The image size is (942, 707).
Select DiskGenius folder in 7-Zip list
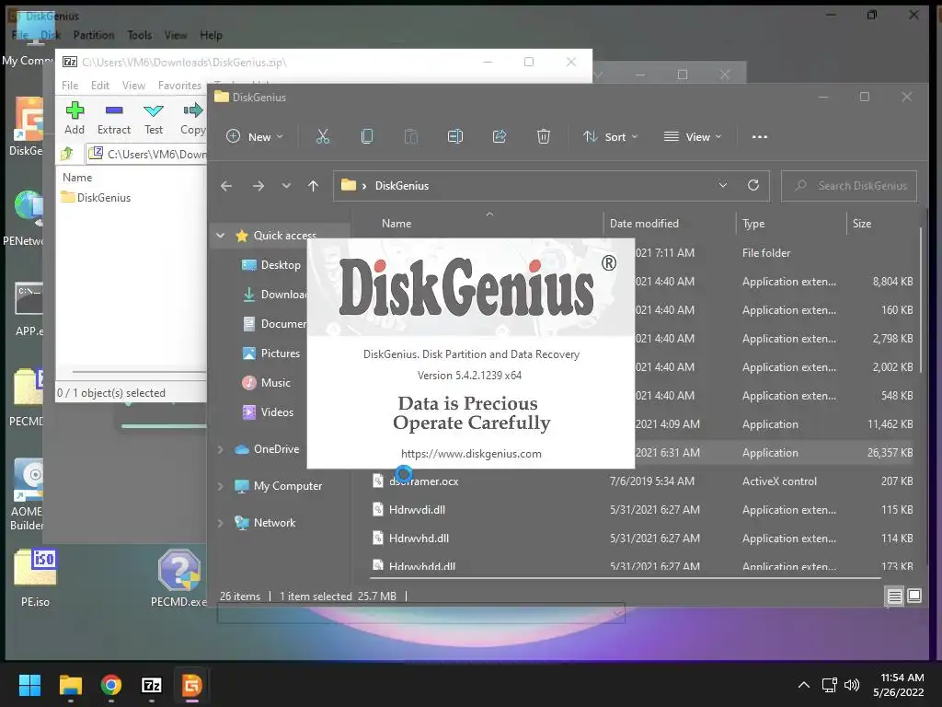(96, 197)
